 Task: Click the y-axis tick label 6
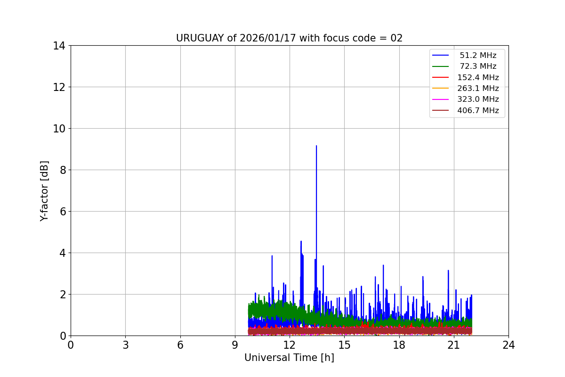pos(62,212)
